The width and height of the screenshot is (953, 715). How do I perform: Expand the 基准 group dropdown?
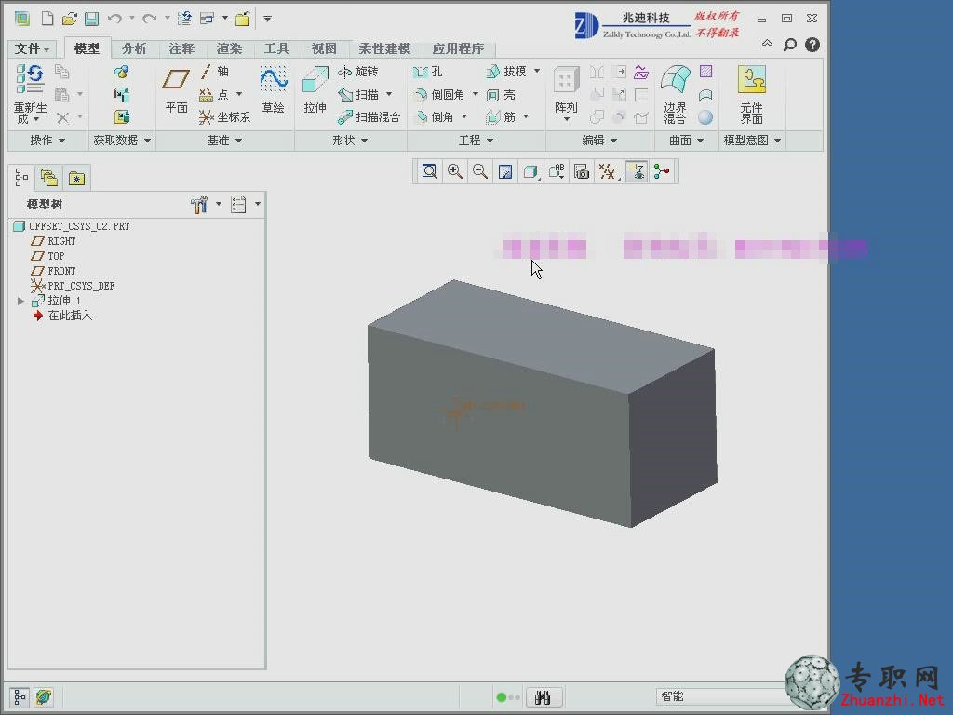pos(224,141)
